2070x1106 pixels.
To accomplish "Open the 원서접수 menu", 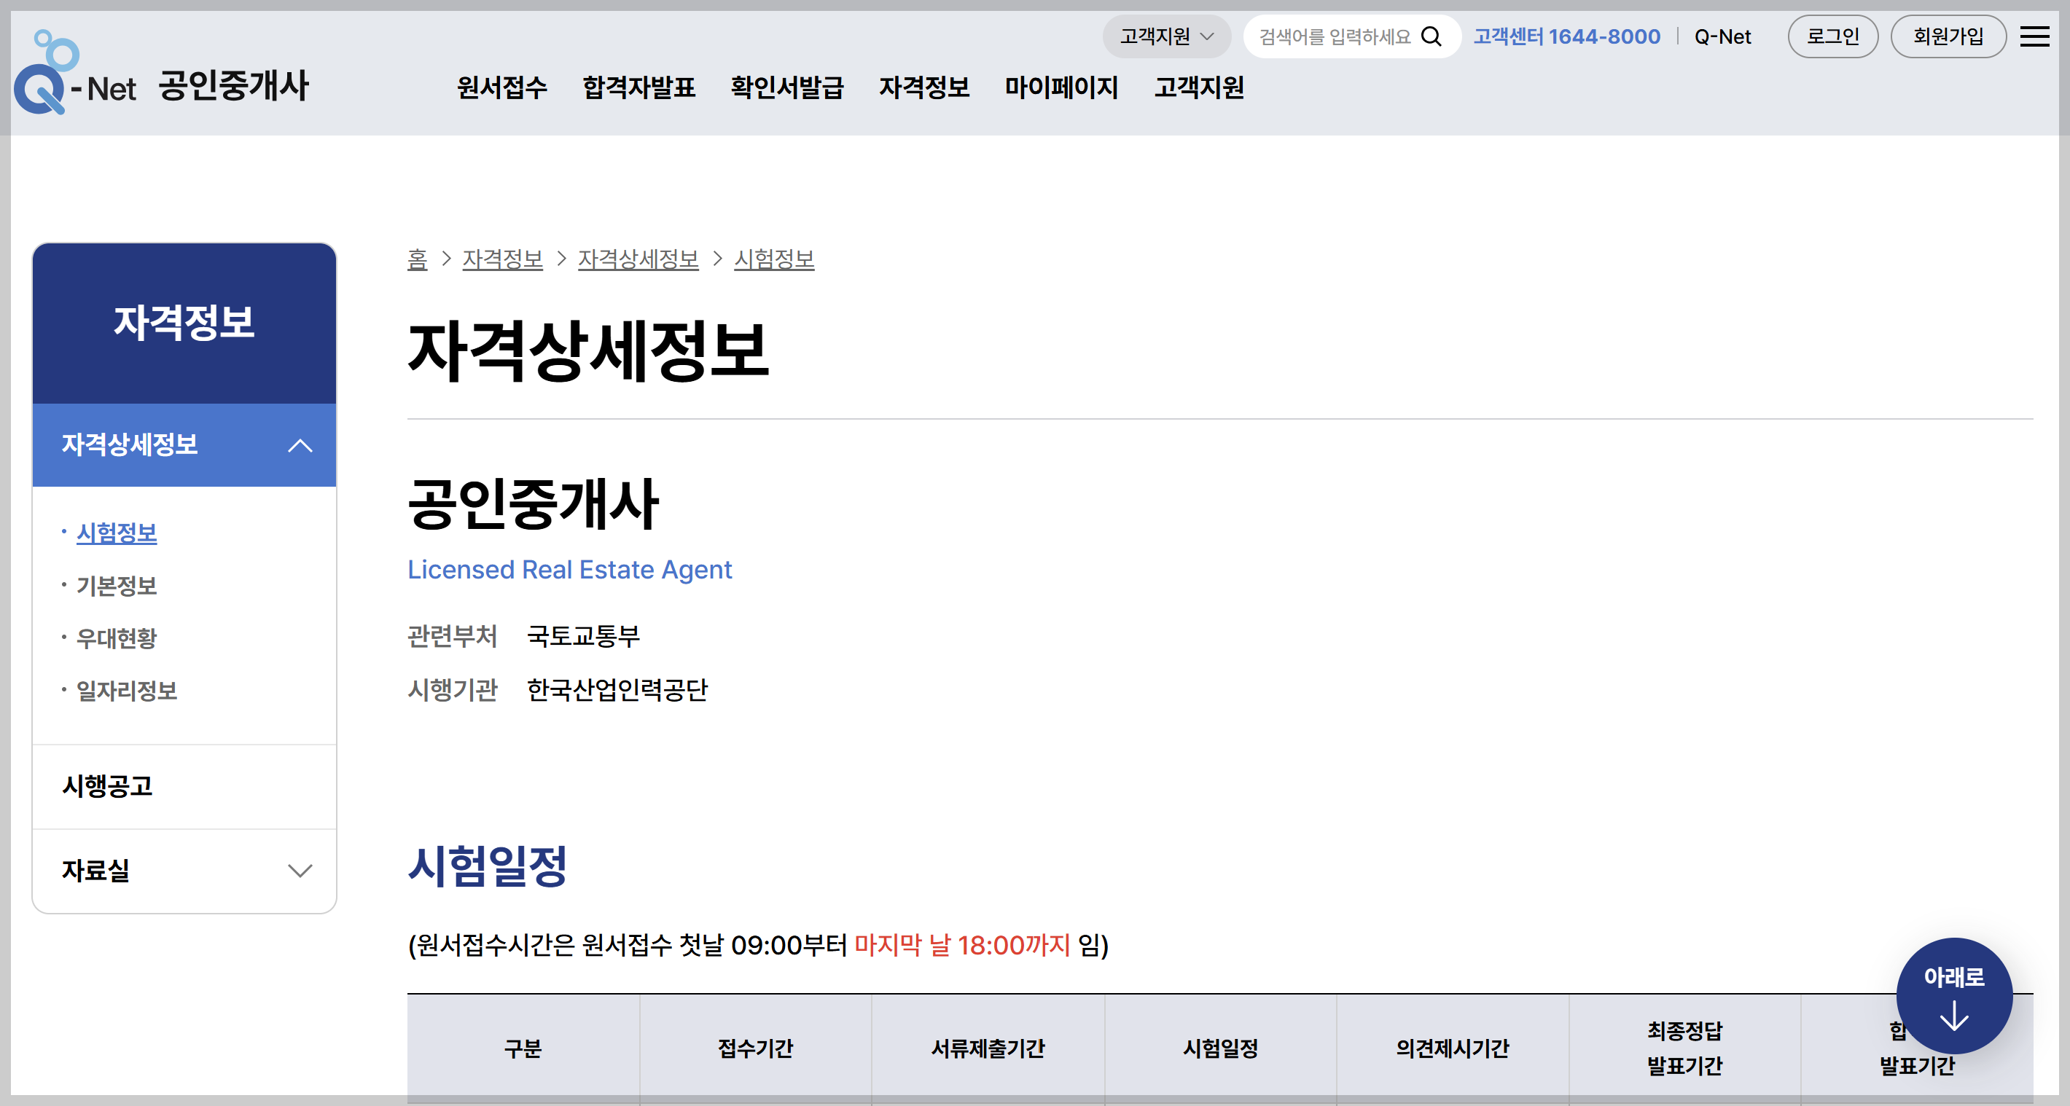I will [x=502, y=87].
